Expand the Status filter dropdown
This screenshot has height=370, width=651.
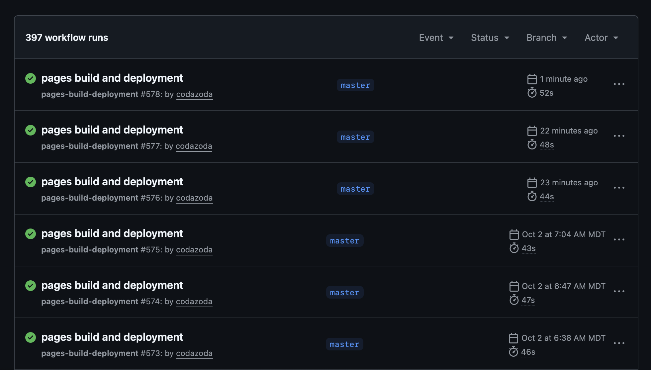tap(490, 38)
